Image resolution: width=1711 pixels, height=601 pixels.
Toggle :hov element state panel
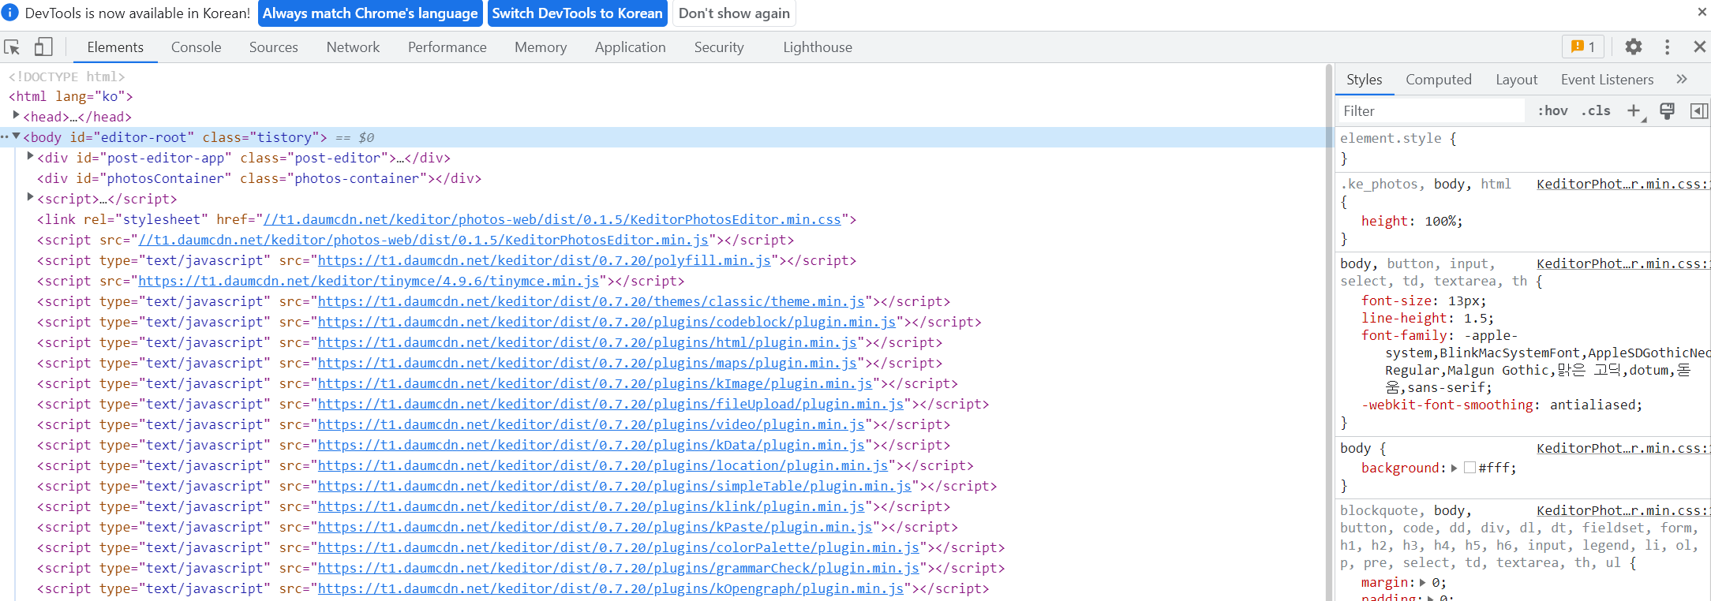click(1552, 111)
